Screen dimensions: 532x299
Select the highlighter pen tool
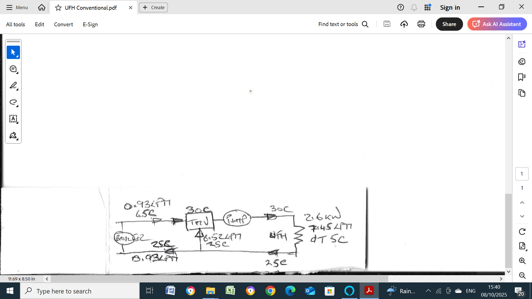tap(13, 86)
